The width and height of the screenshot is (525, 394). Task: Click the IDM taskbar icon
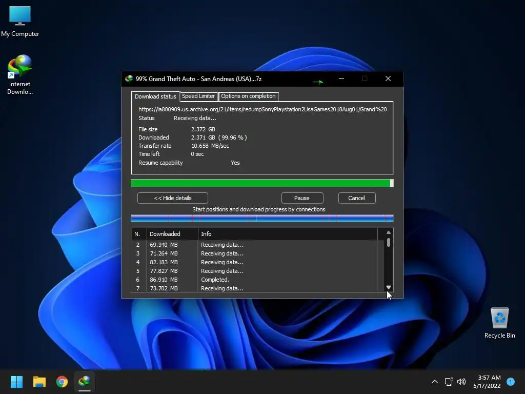(x=85, y=382)
